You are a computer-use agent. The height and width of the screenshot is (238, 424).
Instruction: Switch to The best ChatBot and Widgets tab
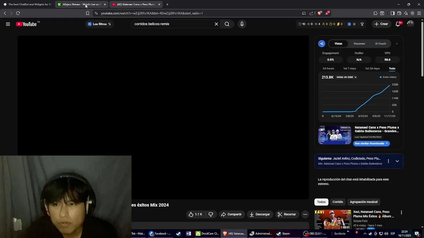pyautogui.click(x=28, y=4)
